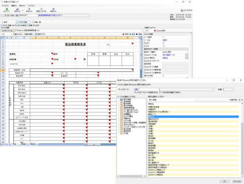
Task: Open the ファイル(F) menu
Action: tap(5, 6)
